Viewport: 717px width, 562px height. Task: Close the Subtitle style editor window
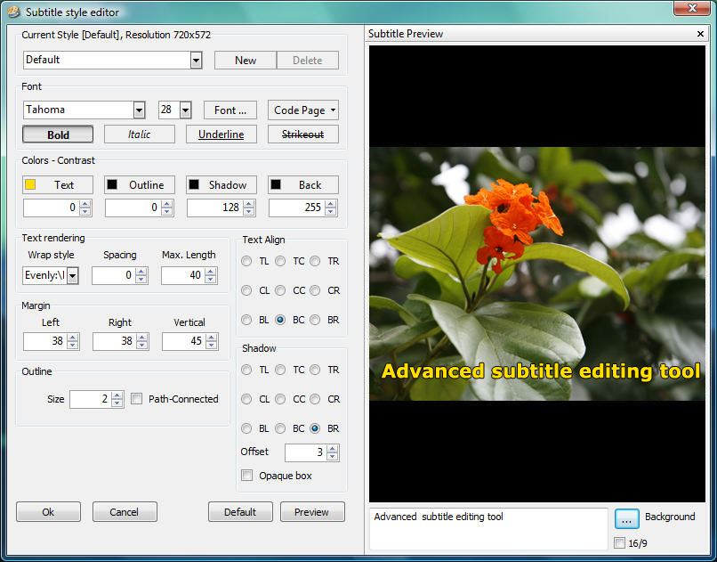point(692,8)
